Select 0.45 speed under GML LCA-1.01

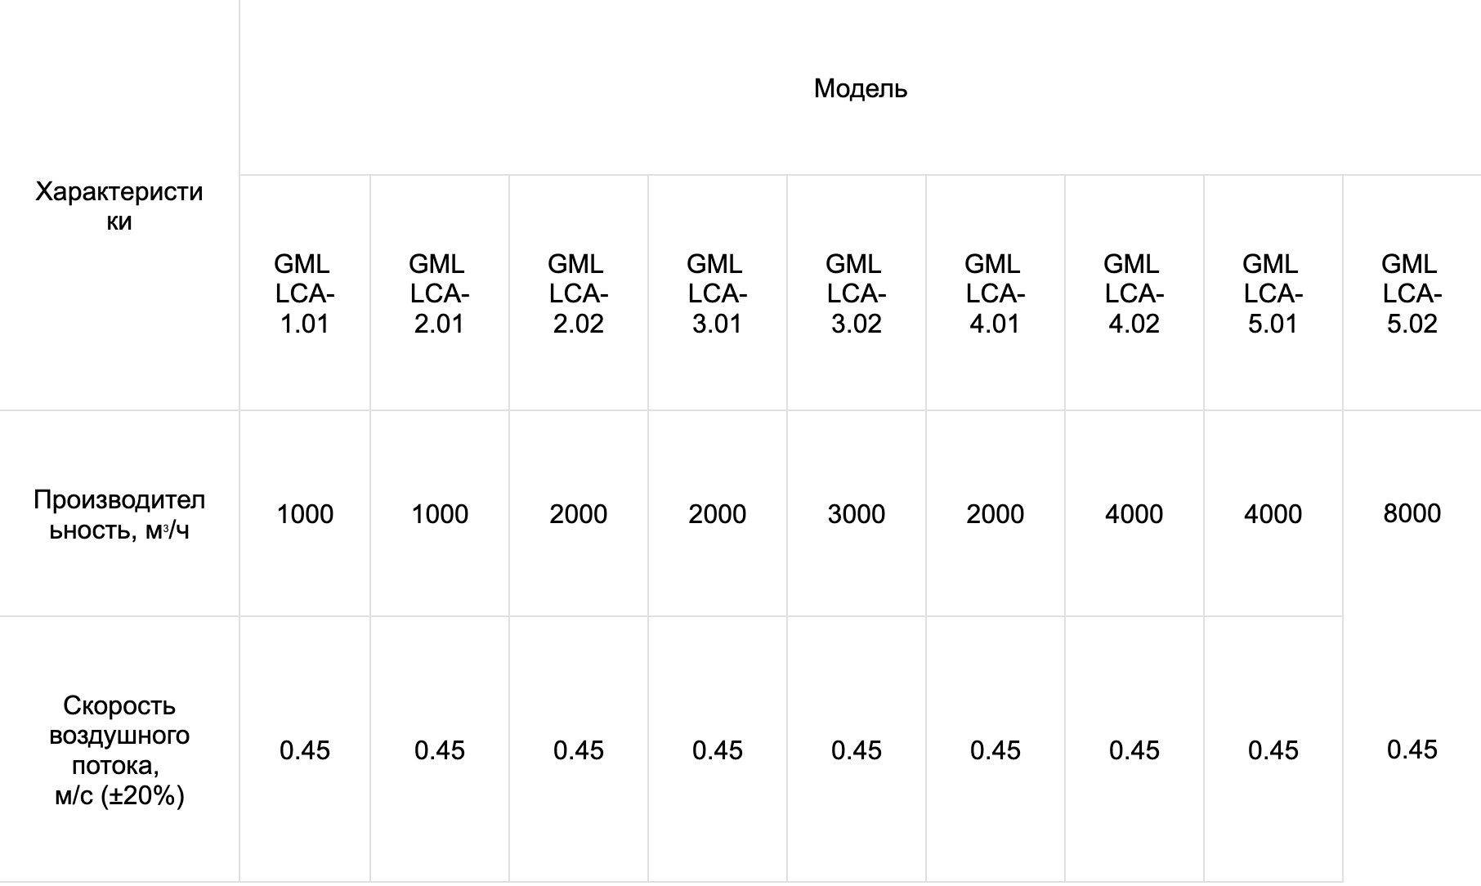pyautogui.click(x=305, y=750)
